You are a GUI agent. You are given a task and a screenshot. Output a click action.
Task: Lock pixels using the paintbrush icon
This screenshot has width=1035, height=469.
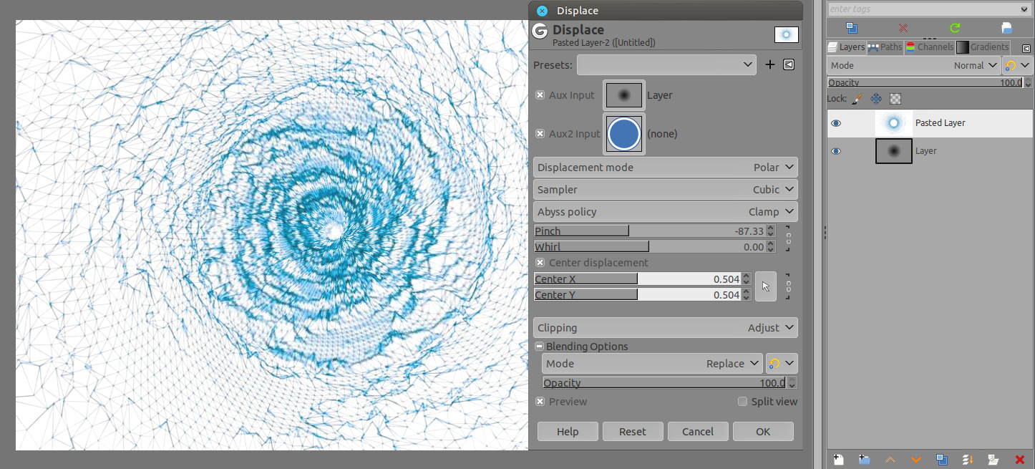857,99
